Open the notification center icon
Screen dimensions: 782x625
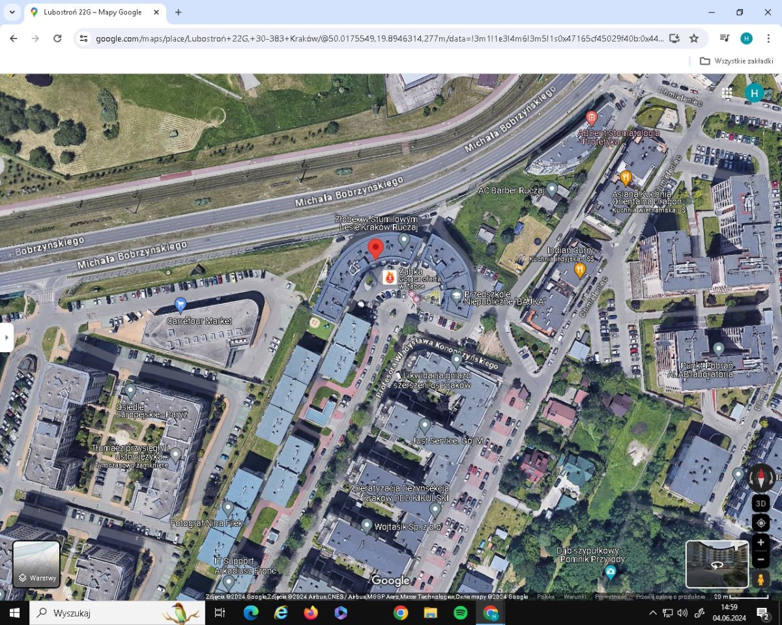coord(764,613)
